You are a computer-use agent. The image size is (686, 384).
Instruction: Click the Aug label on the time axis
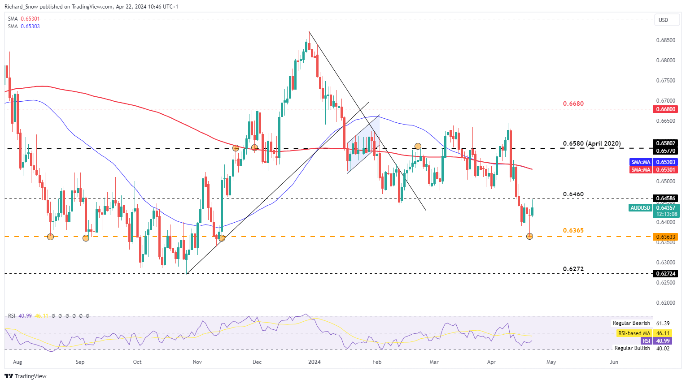pos(17,362)
